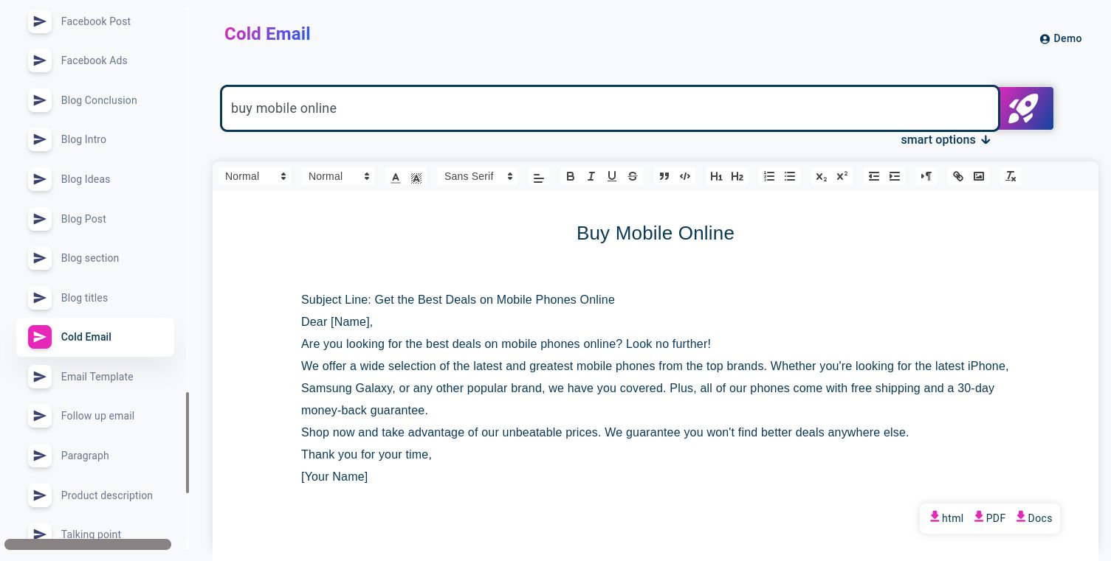Open the Blog Intro tool
1111x561 pixels.
click(95, 139)
